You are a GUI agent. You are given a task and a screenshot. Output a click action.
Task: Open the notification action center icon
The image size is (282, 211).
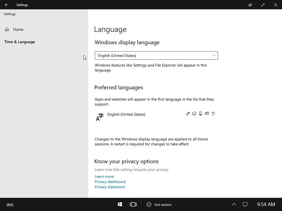click(245, 204)
